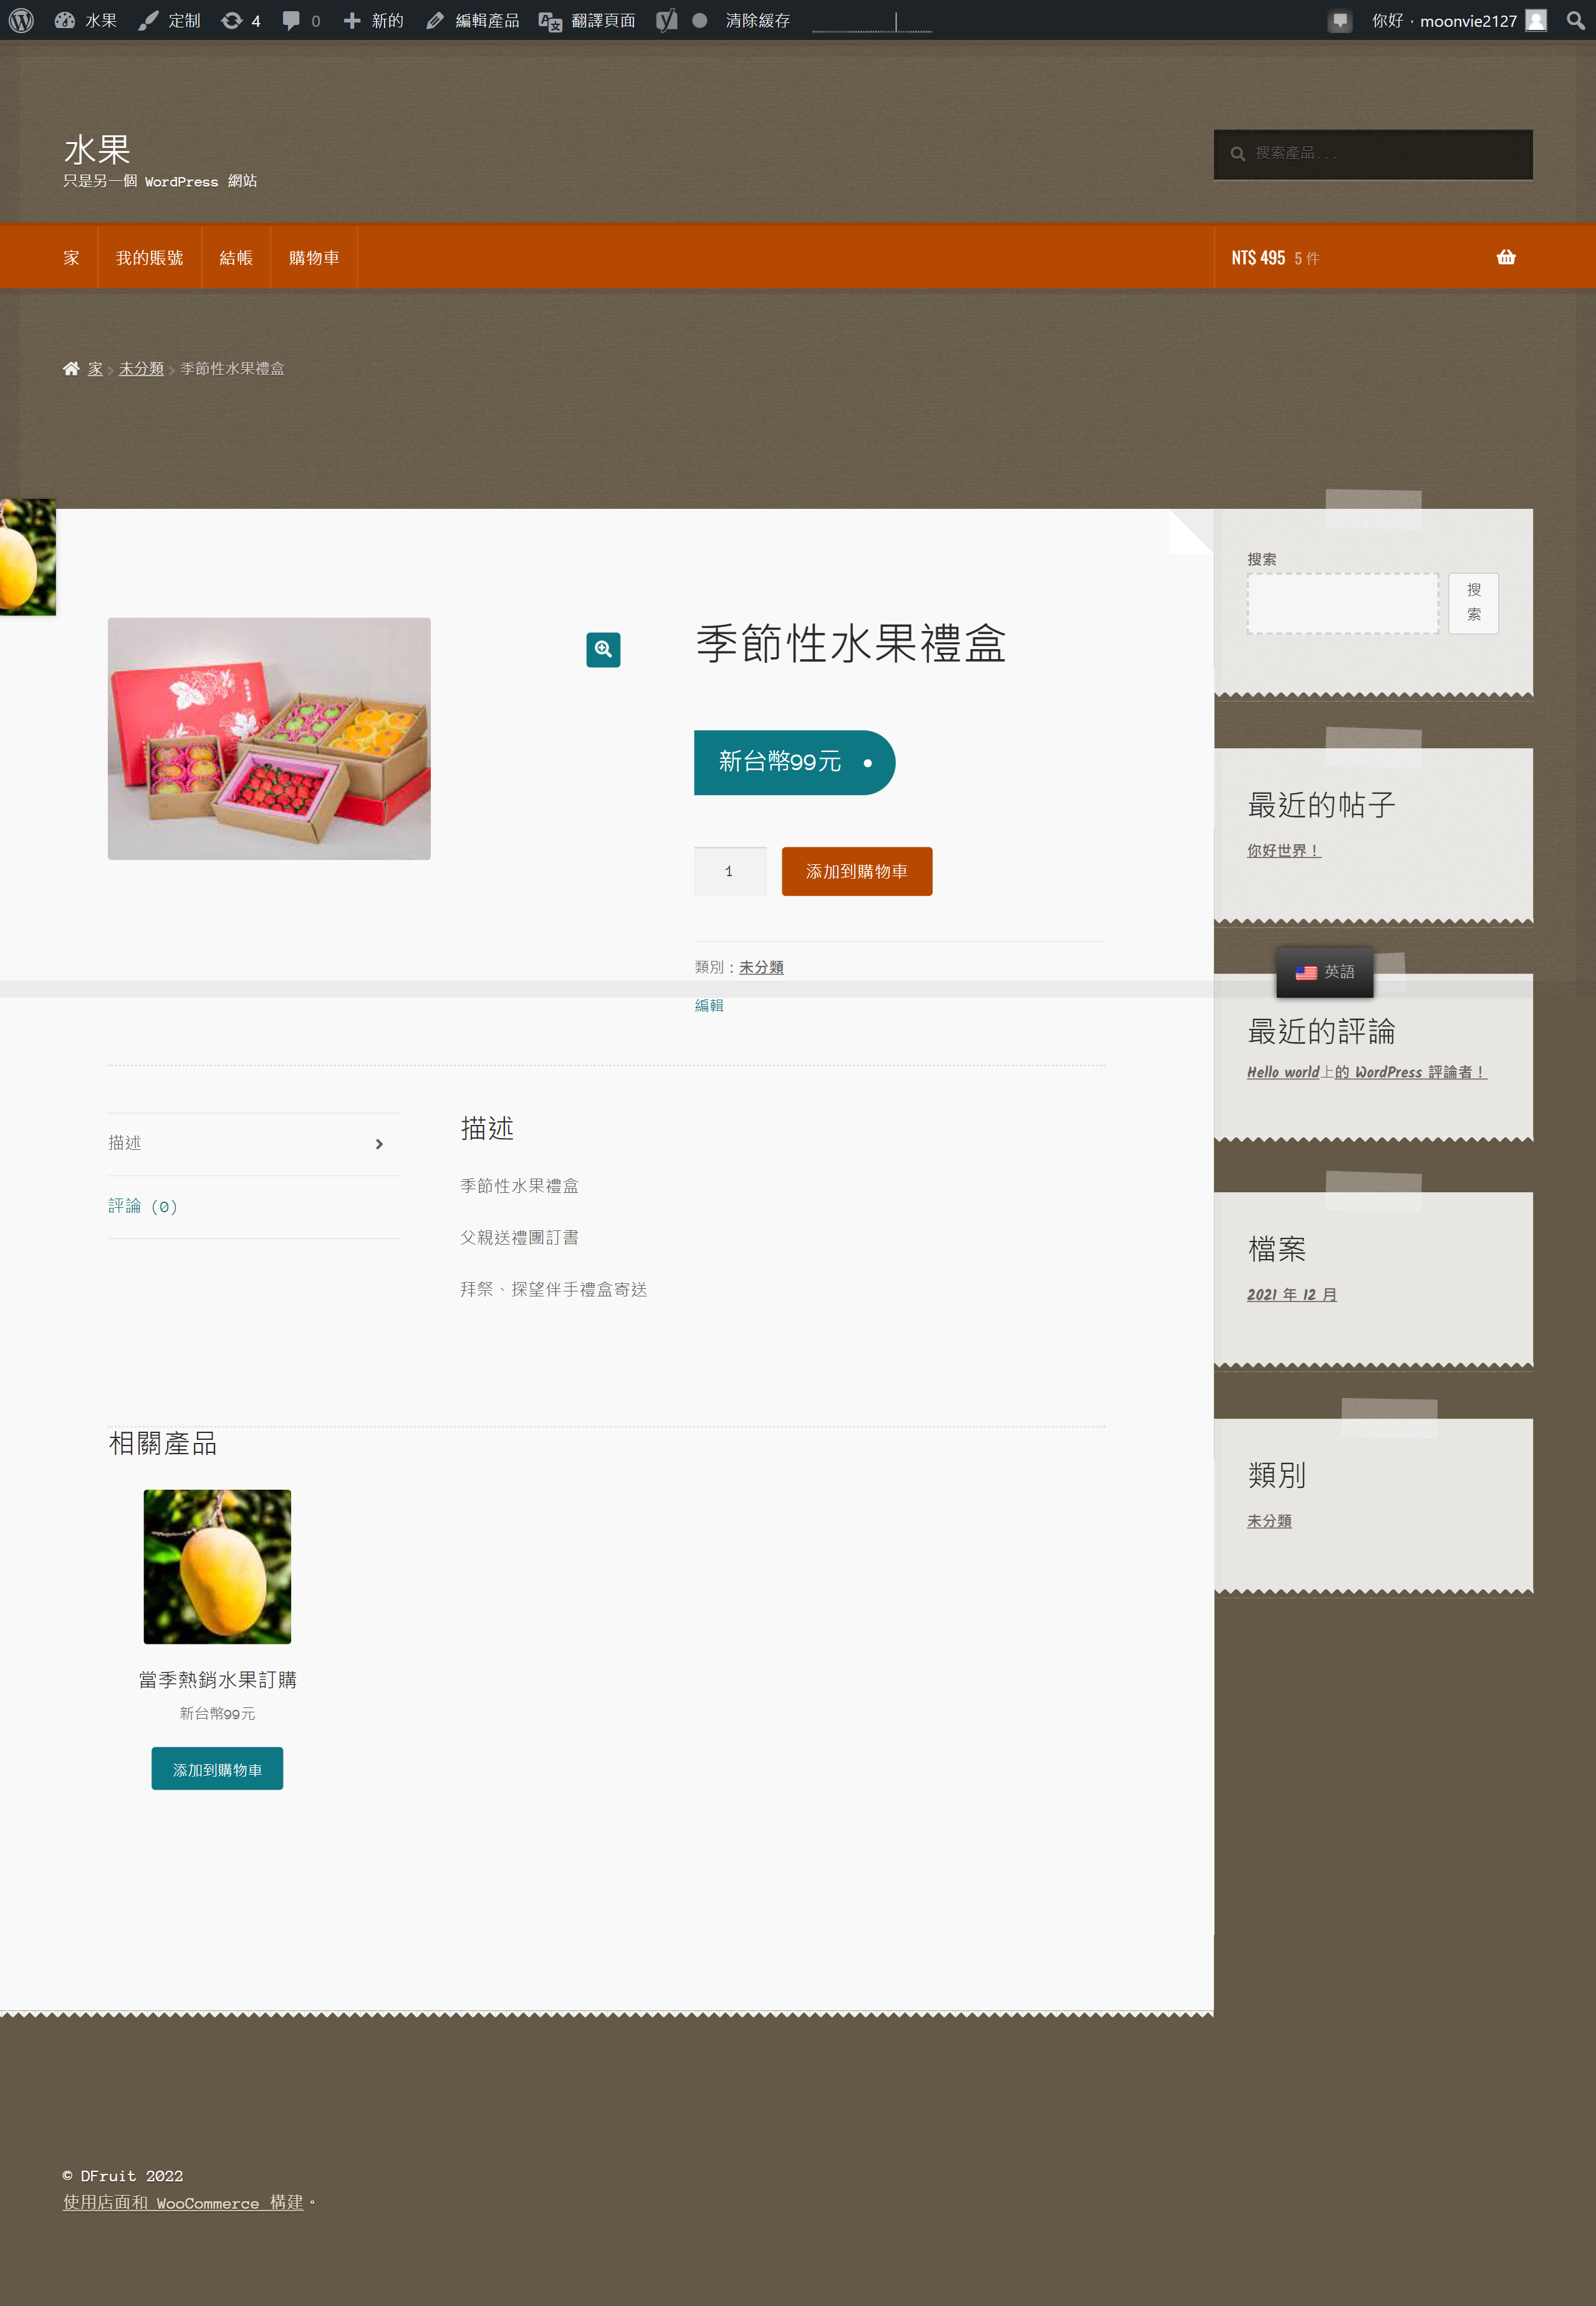
Task: Click the 搜索產品 search field in the header
Action: pyautogui.click(x=1385, y=154)
